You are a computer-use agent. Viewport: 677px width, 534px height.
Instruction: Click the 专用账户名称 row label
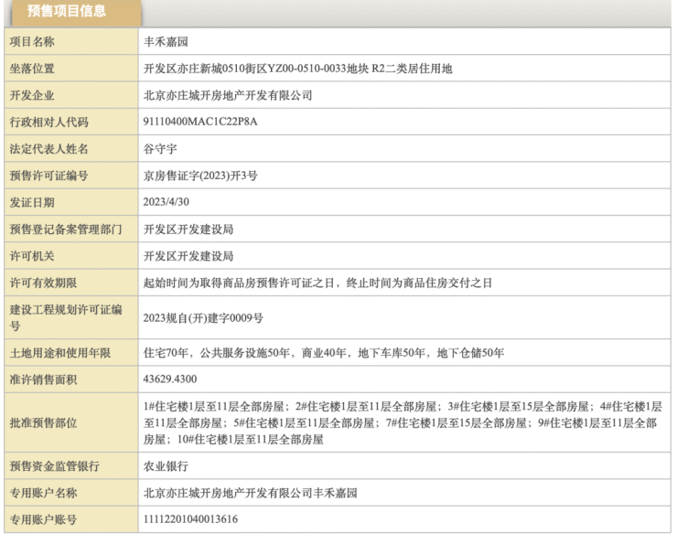[43, 493]
